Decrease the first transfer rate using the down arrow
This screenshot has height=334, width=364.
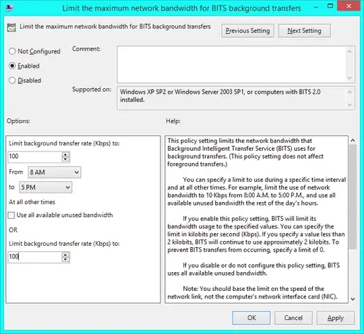pyautogui.click(x=65, y=159)
